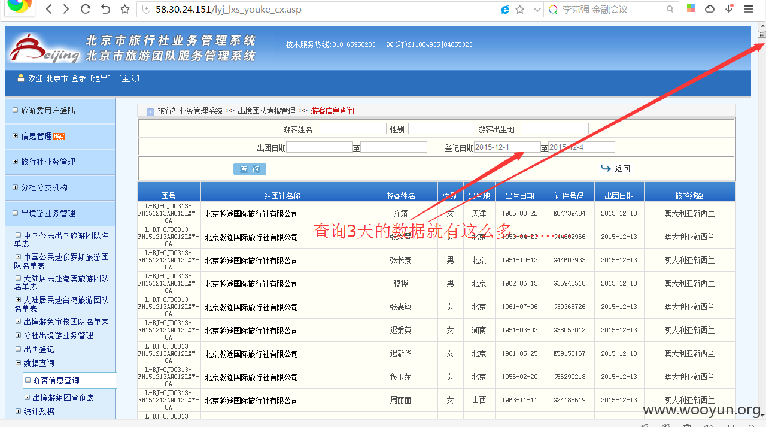Focus the 游客出生地 input field
Image resolution: width=766 pixels, height=427 pixels.
(555, 129)
